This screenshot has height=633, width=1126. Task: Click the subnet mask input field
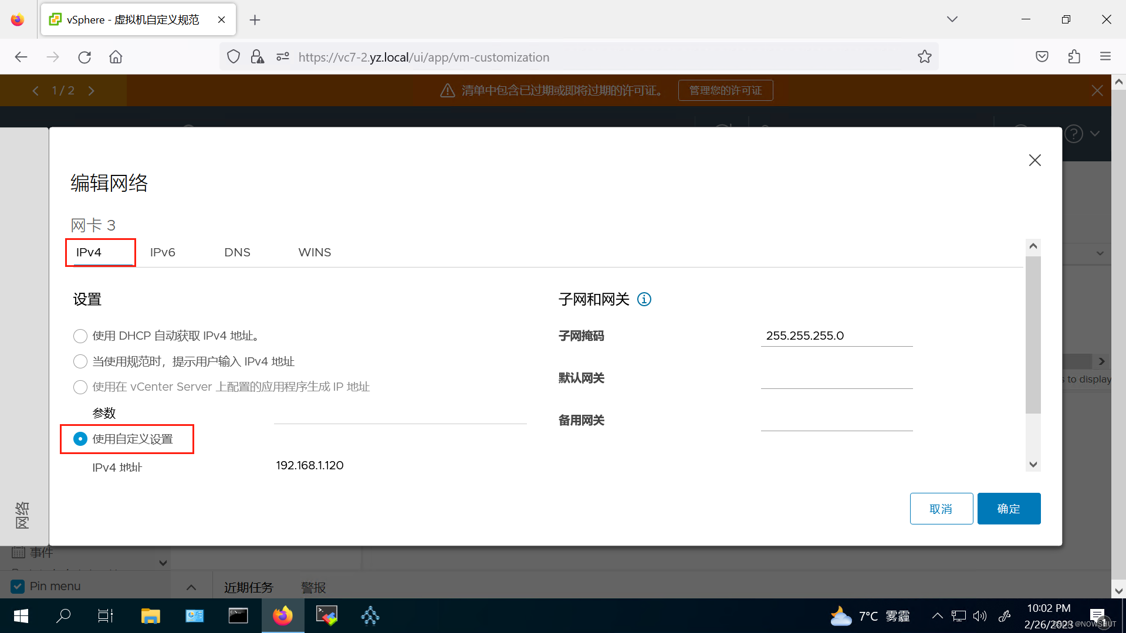tap(837, 336)
